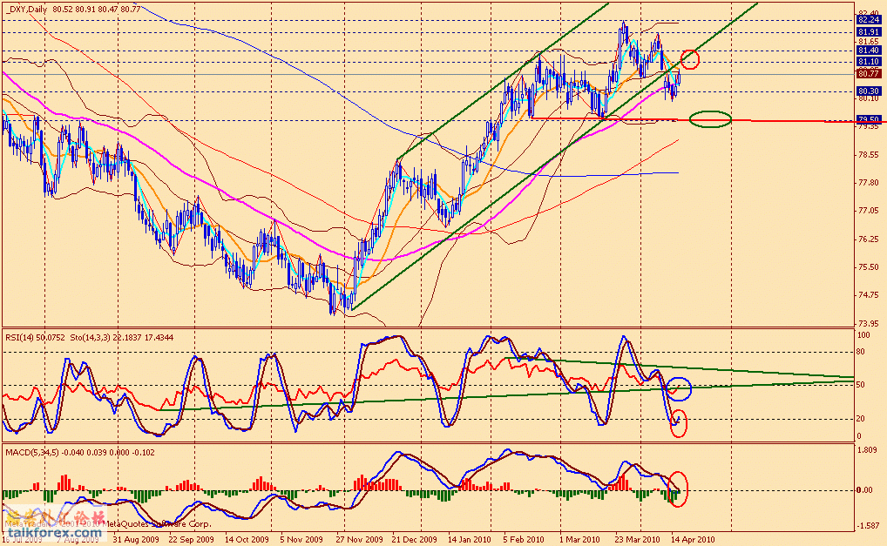Click the 21 Dec 2009 date label
The width and height of the screenshot is (887, 546).
coord(414,539)
